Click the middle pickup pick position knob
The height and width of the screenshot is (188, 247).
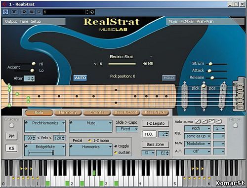204,86
